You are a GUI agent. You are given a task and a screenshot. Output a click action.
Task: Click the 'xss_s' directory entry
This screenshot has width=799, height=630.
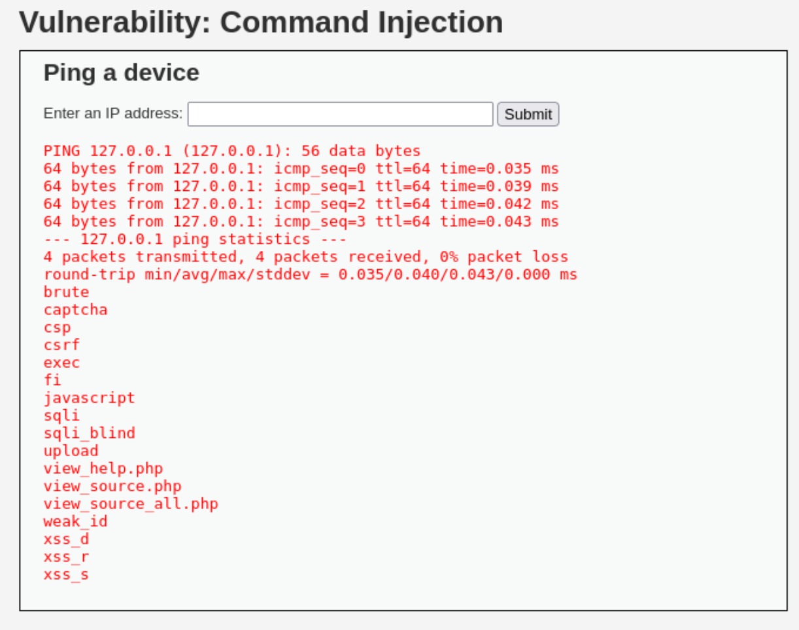click(x=66, y=574)
